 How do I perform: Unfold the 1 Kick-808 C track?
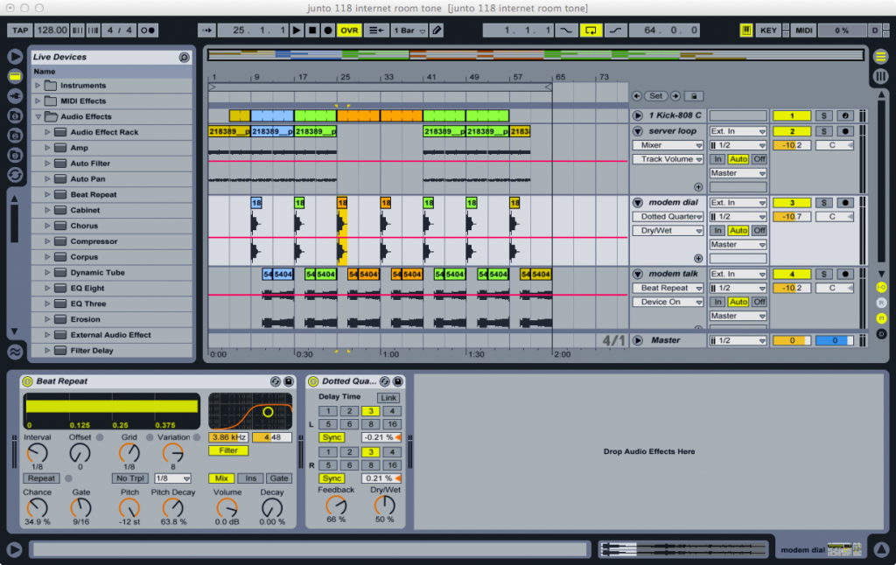click(x=638, y=115)
